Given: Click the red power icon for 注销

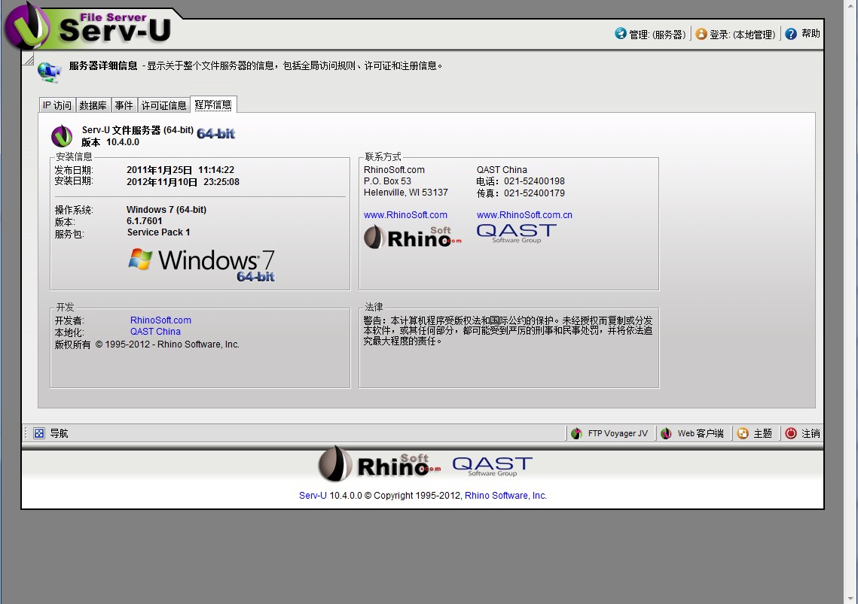Looking at the screenshot, I should tap(791, 433).
